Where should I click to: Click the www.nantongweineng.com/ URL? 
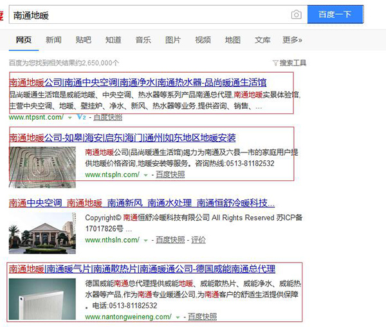tap(128, 317)
